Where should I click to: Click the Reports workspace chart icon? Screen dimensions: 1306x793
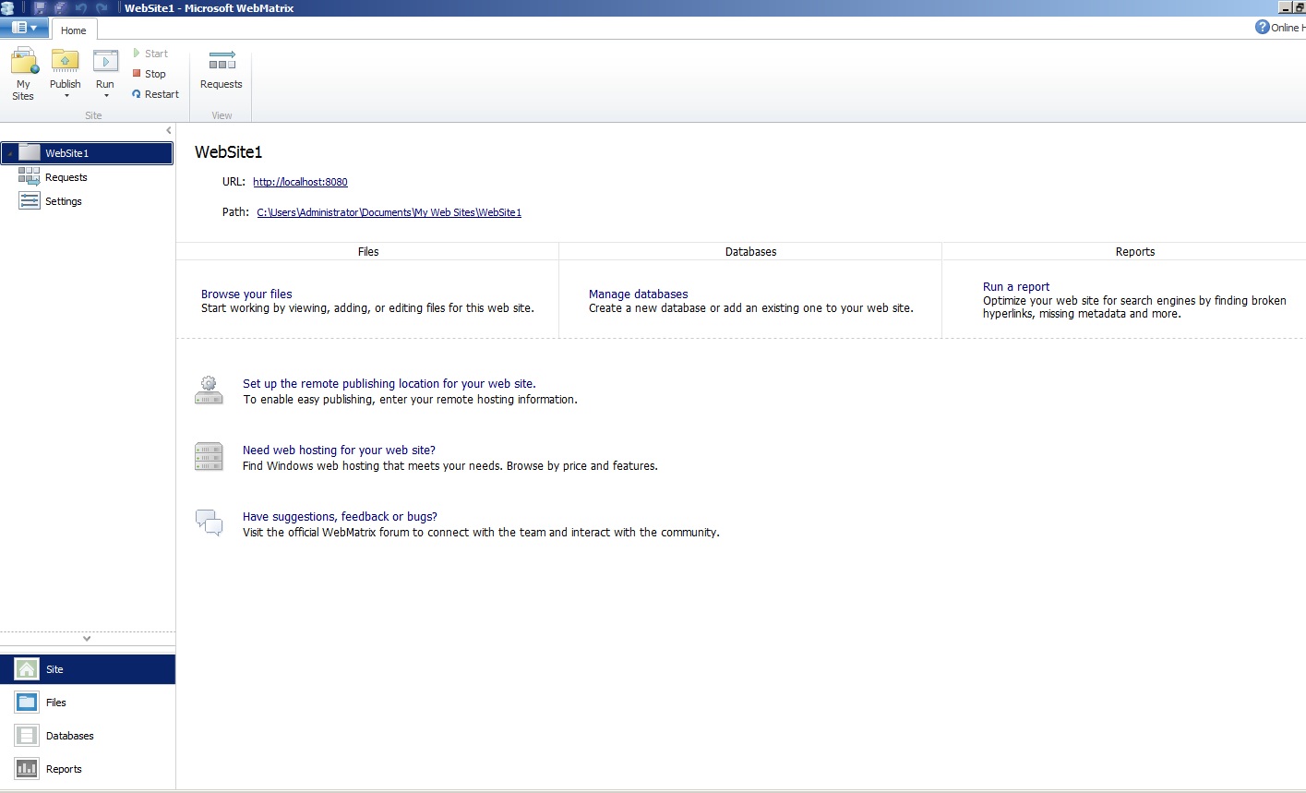point(27,769)
